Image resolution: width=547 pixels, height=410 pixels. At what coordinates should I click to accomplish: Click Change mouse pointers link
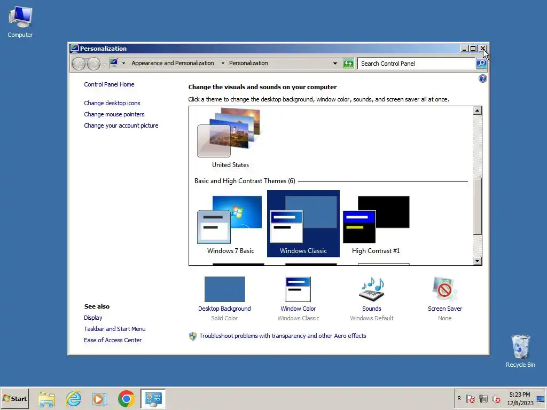[x=114, y=114]
